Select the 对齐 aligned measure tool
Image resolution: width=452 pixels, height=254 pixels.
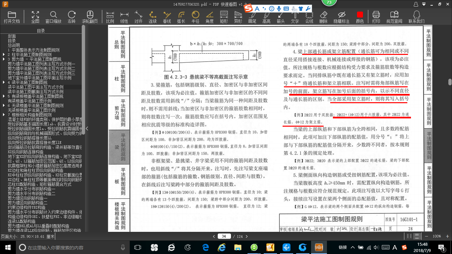tap(138, 17)
